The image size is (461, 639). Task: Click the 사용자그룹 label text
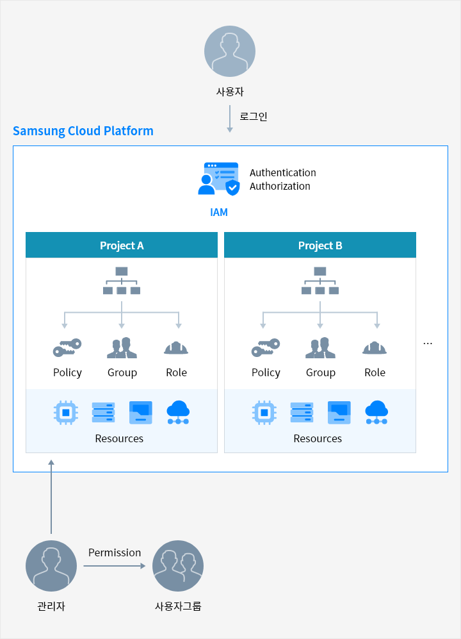[178, 606]
